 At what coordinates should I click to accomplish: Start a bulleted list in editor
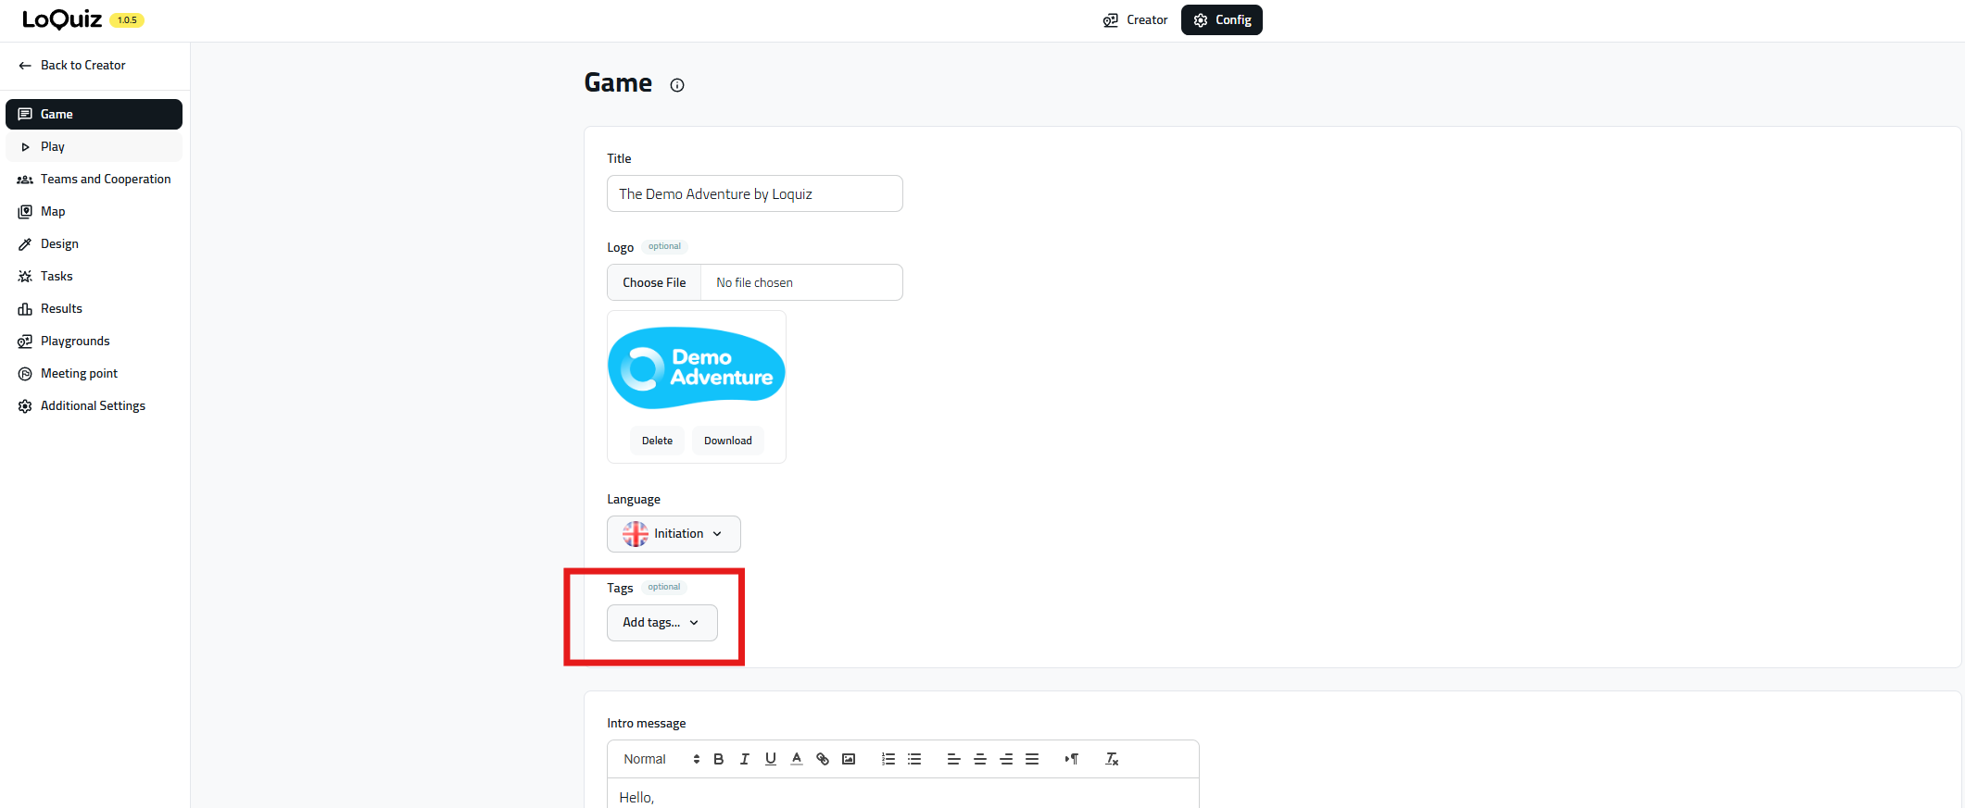click(914, 759)
